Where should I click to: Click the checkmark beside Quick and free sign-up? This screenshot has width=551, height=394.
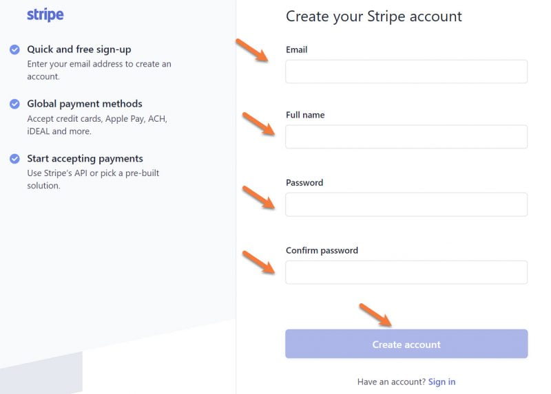click(x=14, y=50)
